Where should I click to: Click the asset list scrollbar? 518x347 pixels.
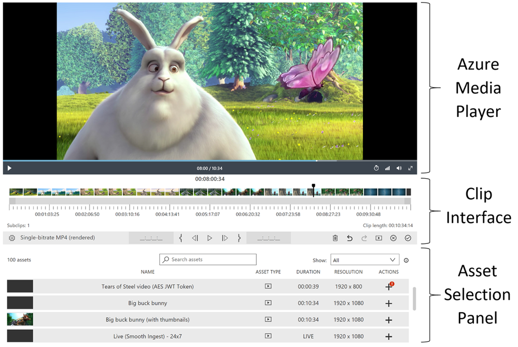[414, 298]
